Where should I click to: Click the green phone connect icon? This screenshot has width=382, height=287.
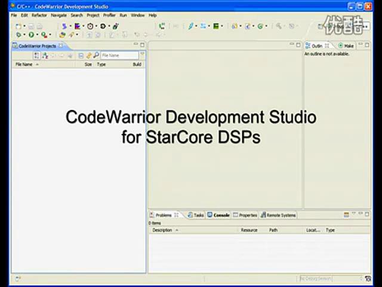(x=162, y=26)
